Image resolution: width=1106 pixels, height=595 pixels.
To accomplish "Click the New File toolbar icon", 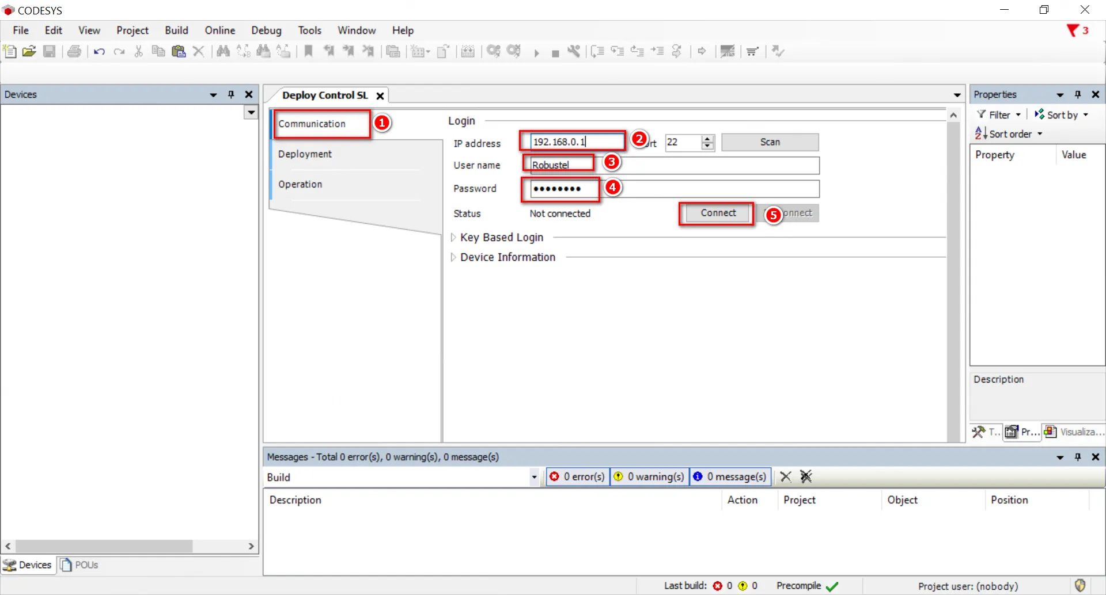I will coord(10,51).
